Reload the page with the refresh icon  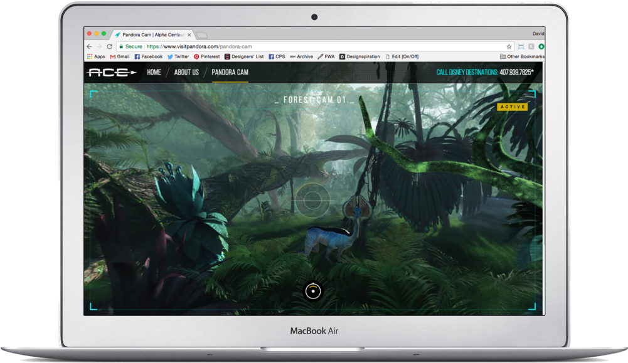[x=109, y=46]
